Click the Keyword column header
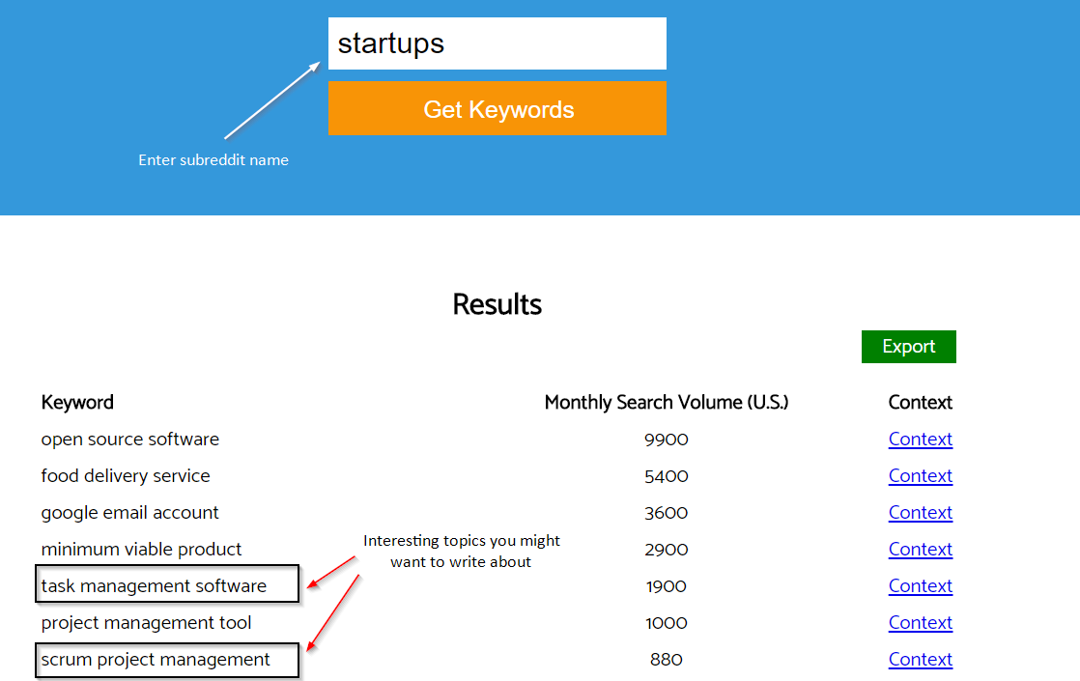The height and width of the screenshot is (681, 1080). 77,402
